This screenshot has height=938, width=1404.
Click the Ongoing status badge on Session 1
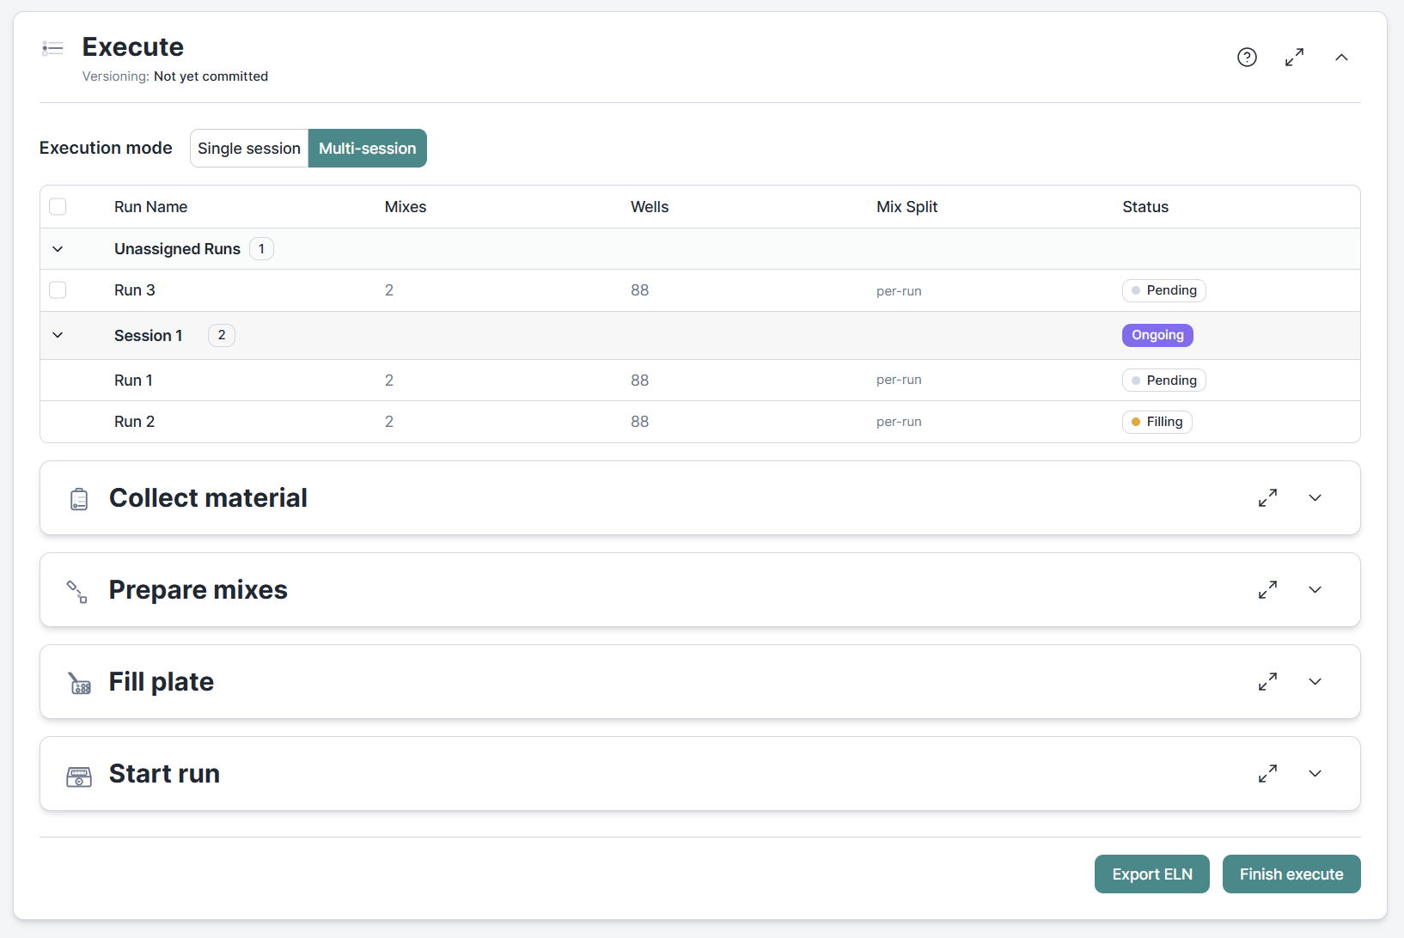click(1157, 335)
